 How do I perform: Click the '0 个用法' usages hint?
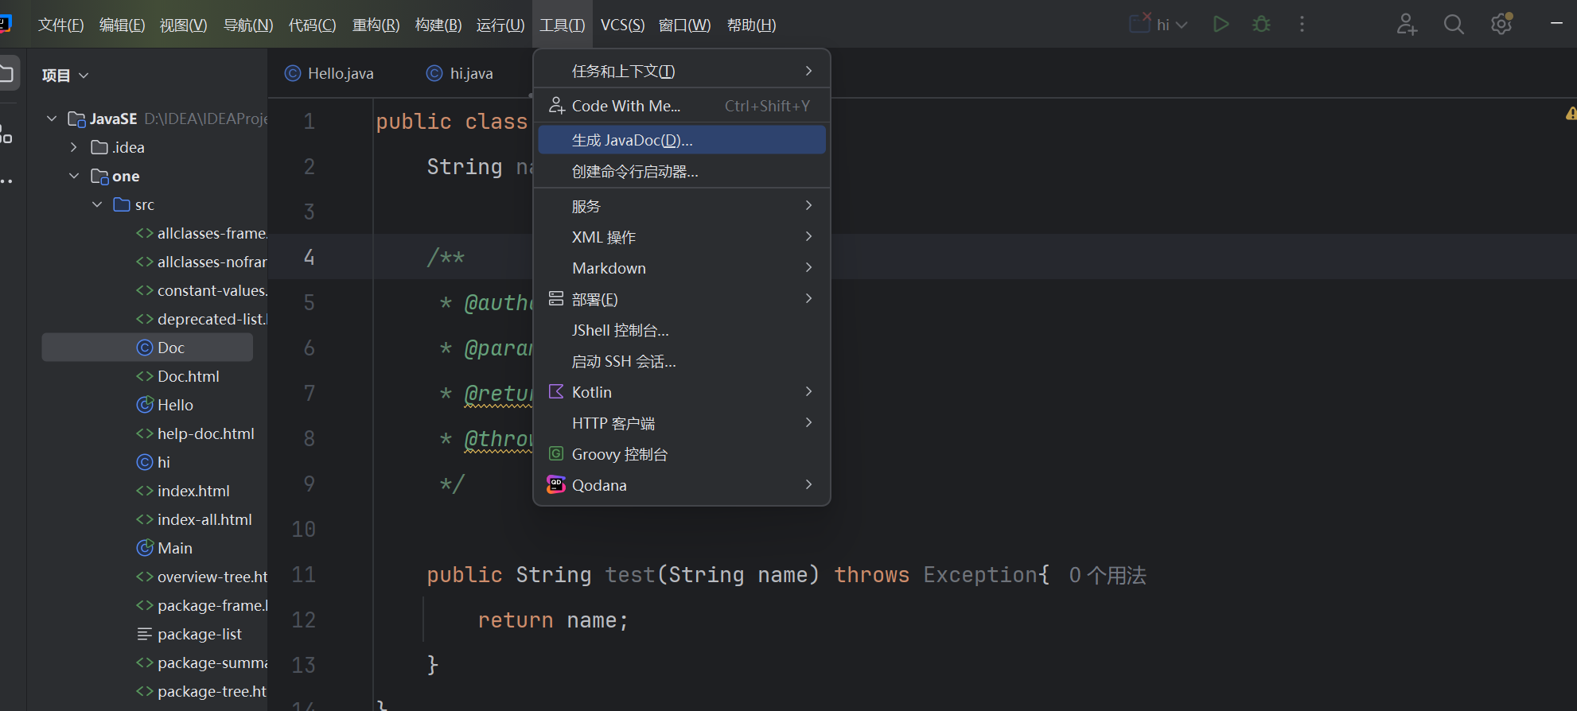point(1108,575)
